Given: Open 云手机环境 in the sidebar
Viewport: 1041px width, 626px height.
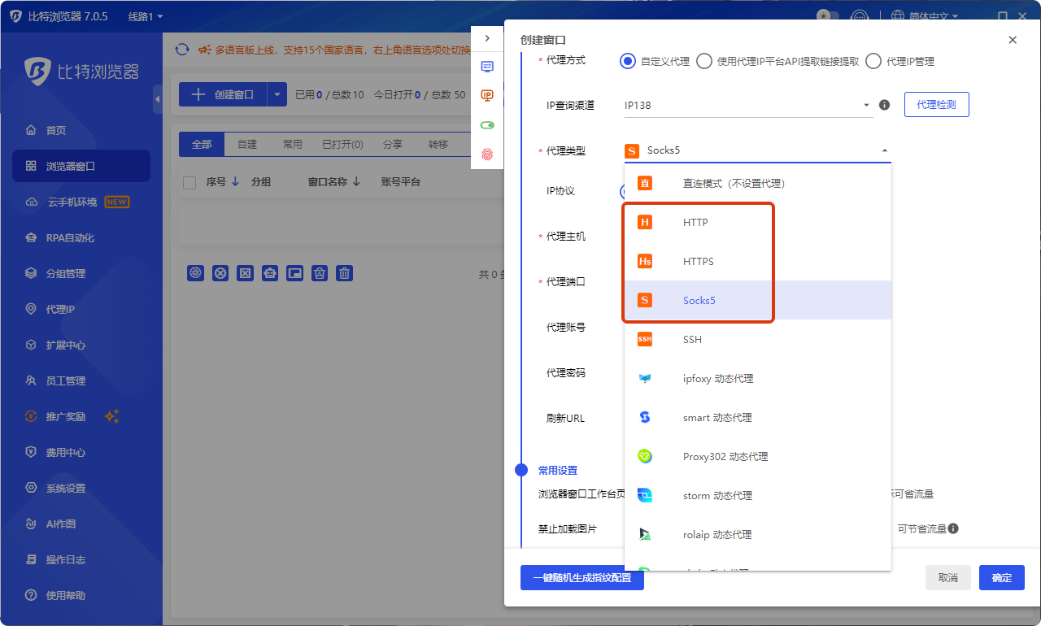Looking at the screenshot, I should point(81,202).
